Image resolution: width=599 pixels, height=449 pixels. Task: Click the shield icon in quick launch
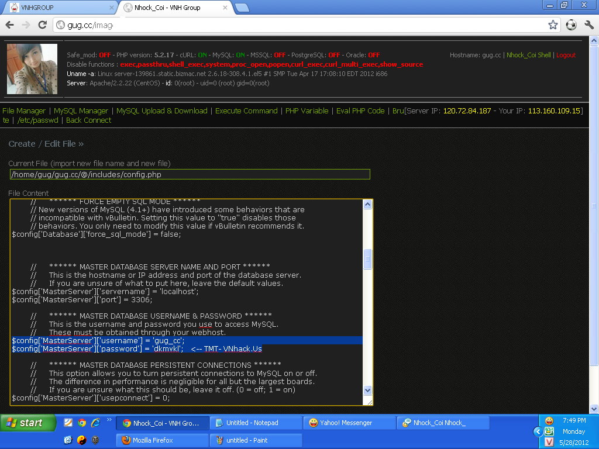95,440
